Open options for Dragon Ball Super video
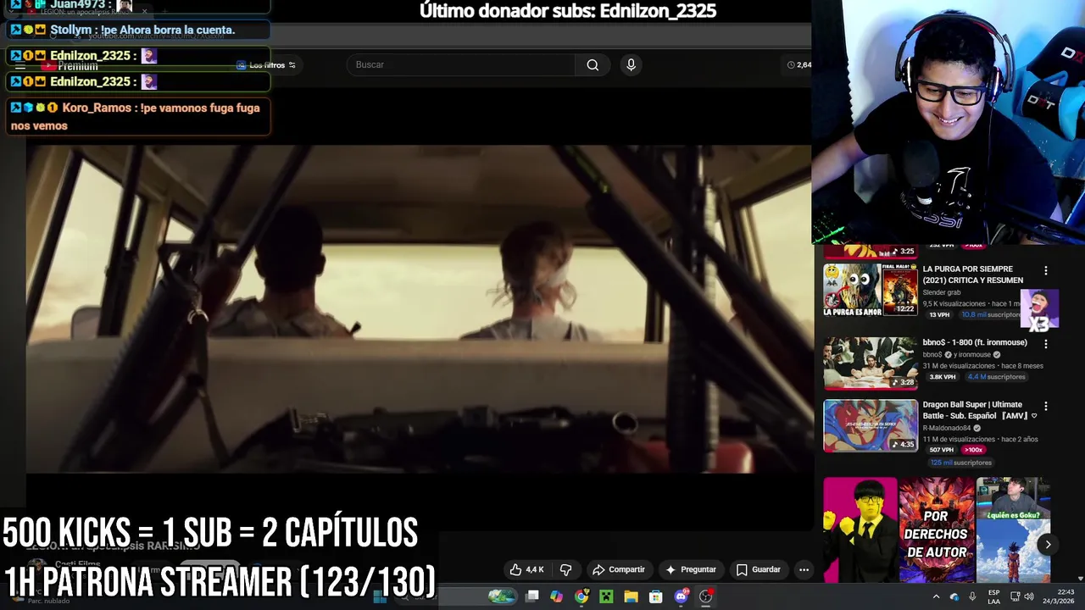Screen dimensions: 1085x610 (x=1045, y=407)
